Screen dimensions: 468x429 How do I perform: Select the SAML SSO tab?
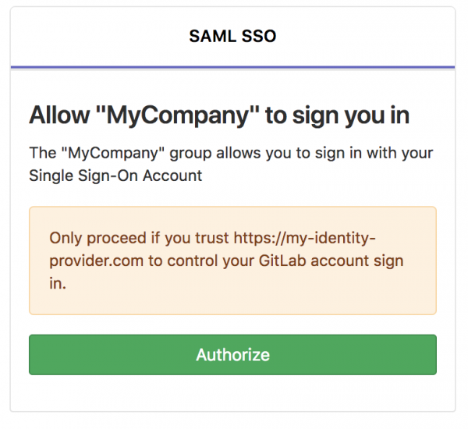[232, 36]
